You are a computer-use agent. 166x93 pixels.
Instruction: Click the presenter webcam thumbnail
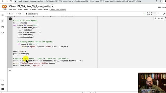coord(152,83)
